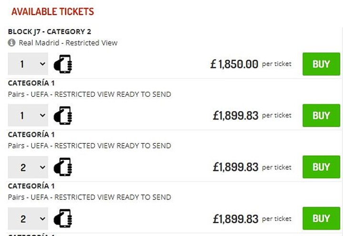Expand quantity dropdown in third Categoría 1 listing
The height and width of the screenshot is (236, 343).
point(28,218)
